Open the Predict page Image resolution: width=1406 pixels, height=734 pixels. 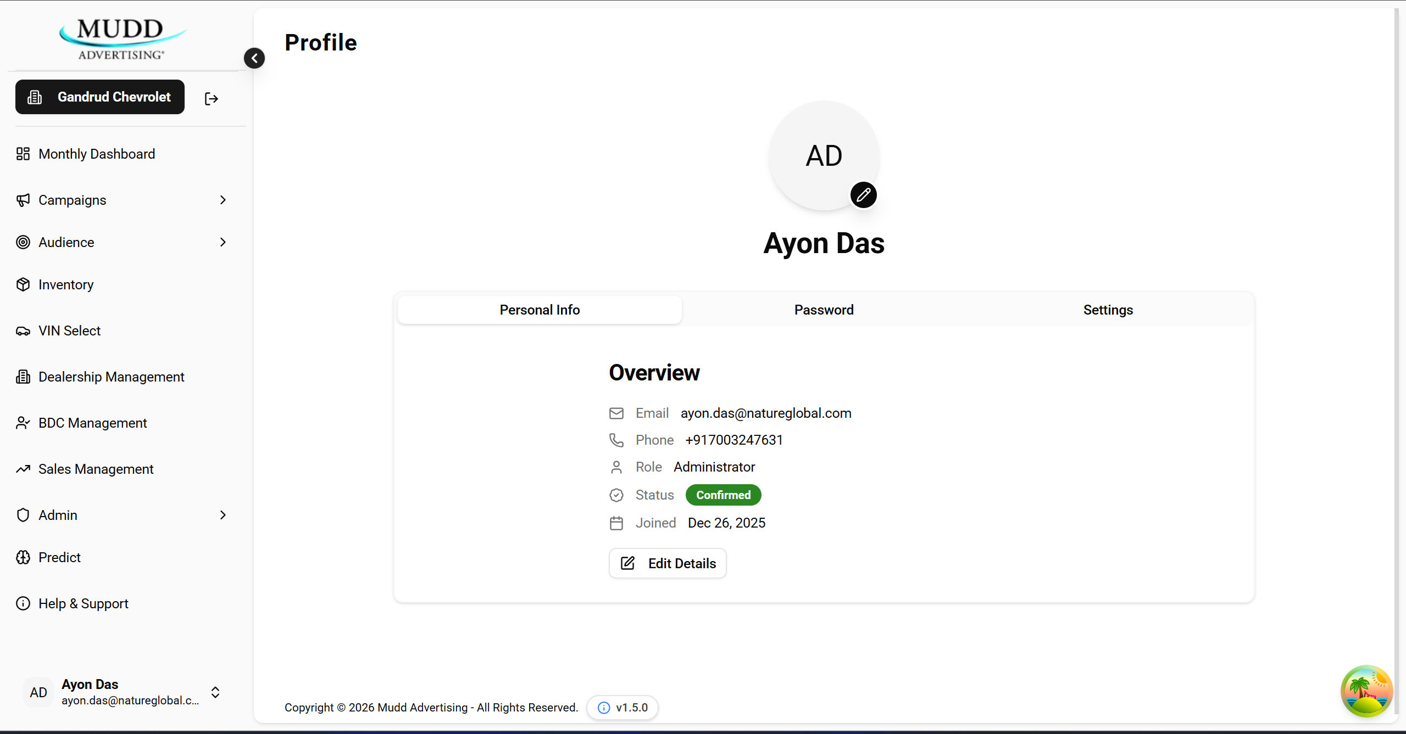click(60, 557)
